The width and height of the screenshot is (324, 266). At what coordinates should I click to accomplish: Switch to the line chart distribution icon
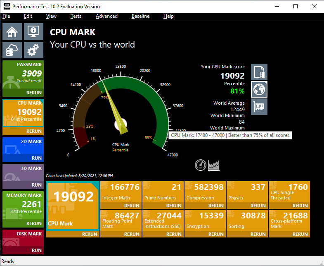(214, 165)
